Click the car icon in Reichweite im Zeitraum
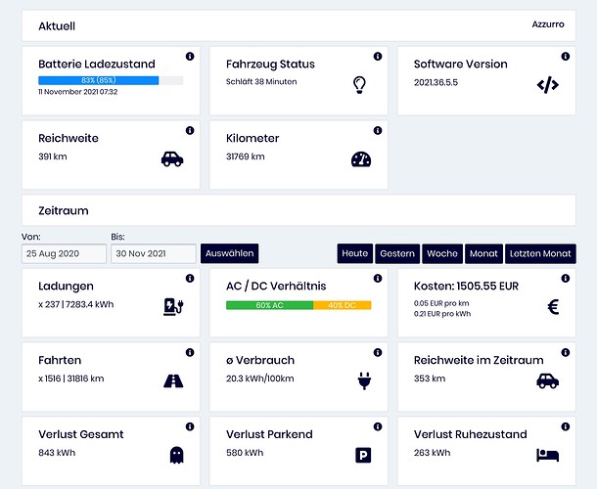This screenshot has width=597, height=489. (x=548, y=380)
